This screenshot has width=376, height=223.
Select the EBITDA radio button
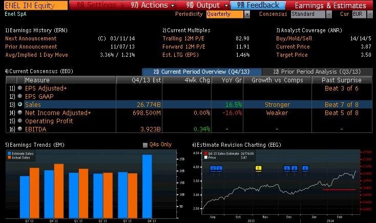point(20,129)
